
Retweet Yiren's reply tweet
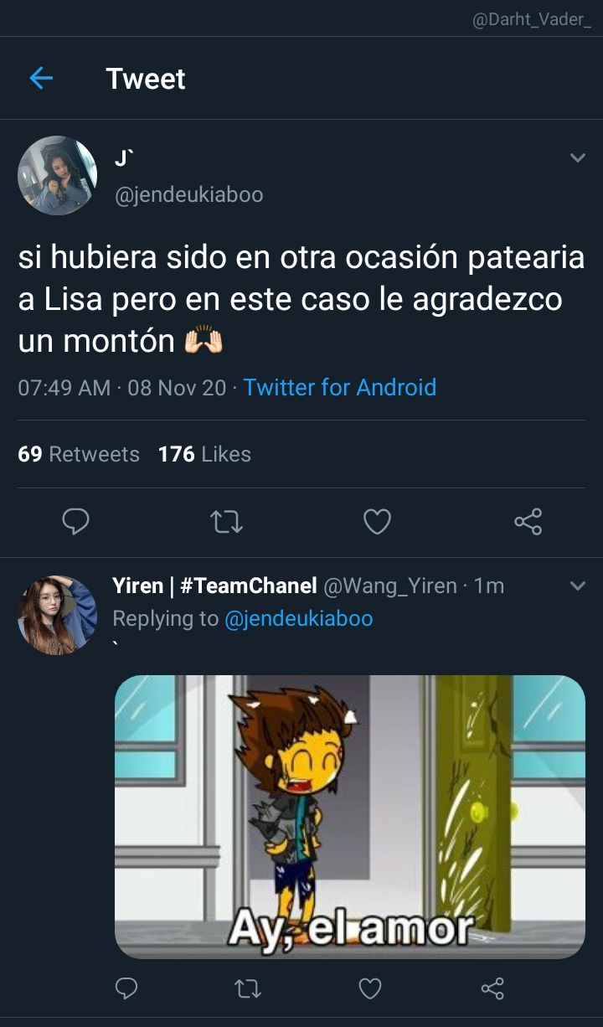coord(248,989)
